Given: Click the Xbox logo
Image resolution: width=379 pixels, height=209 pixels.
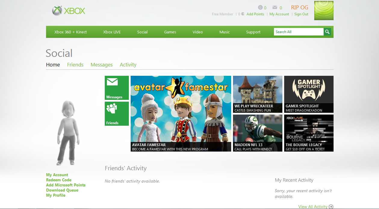Looking at the screenshot, I should 69,11.
